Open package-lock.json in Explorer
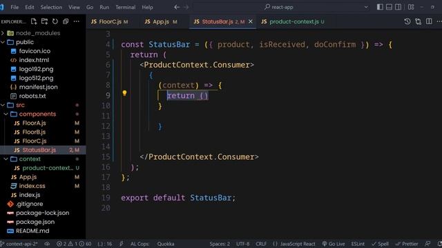 coord(43,213)
